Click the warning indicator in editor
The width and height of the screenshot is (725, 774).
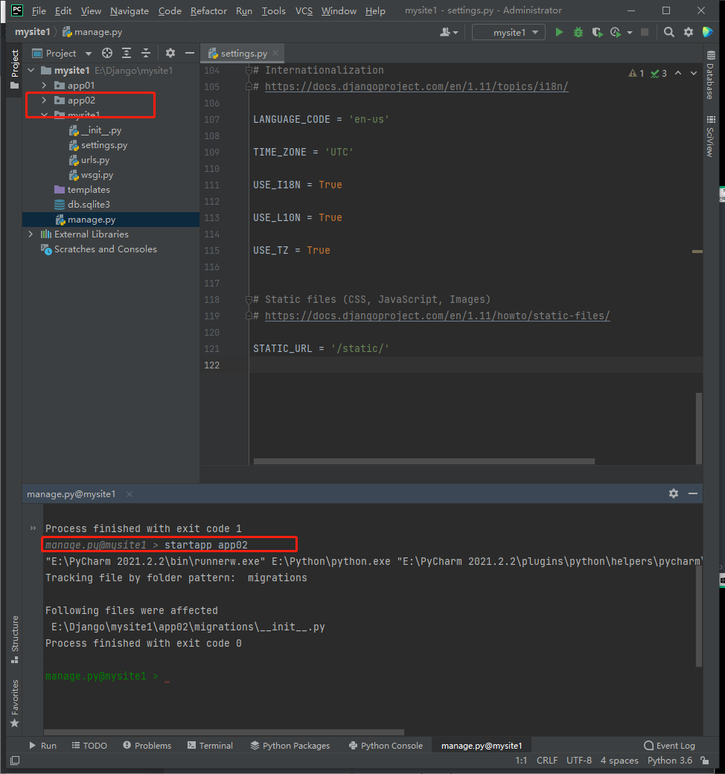[x=636, y=74]
